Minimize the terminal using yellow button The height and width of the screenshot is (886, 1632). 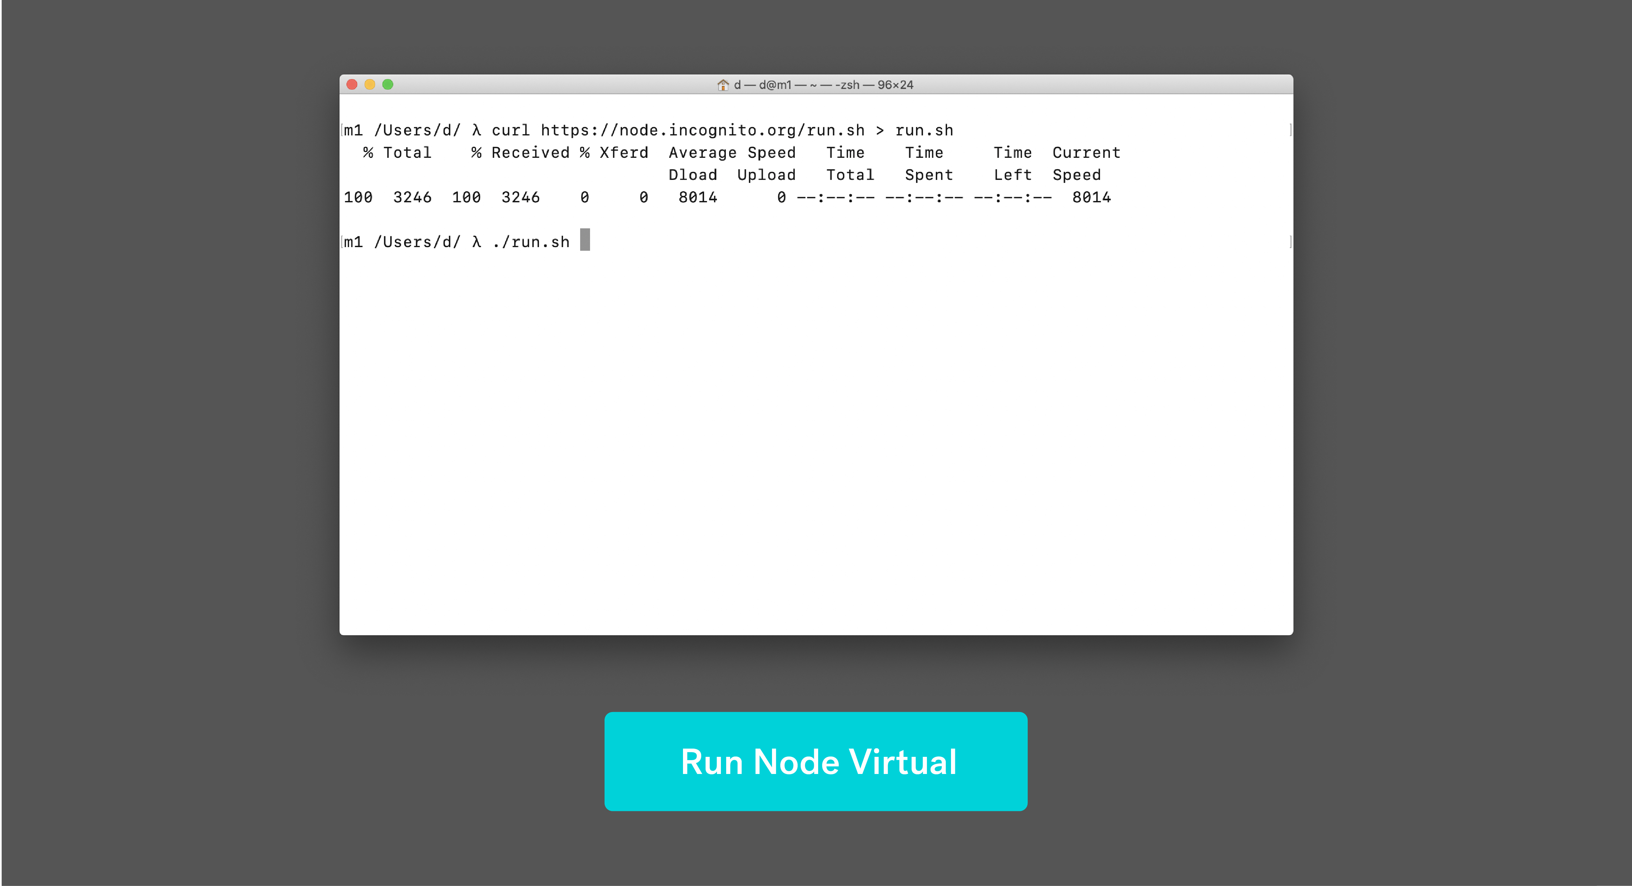point(370,84)
